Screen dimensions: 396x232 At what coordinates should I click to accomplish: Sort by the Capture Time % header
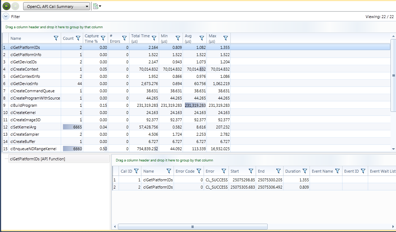91,38
